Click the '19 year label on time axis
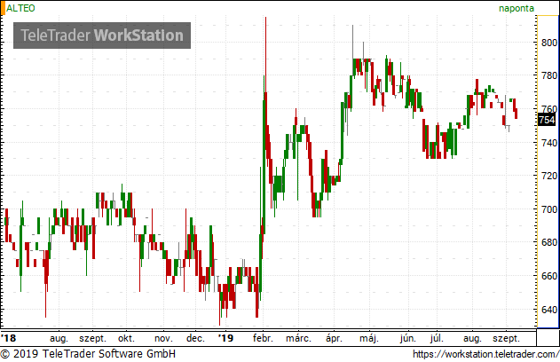This screenshot has height=362, width=560. (x=225, y=338)
